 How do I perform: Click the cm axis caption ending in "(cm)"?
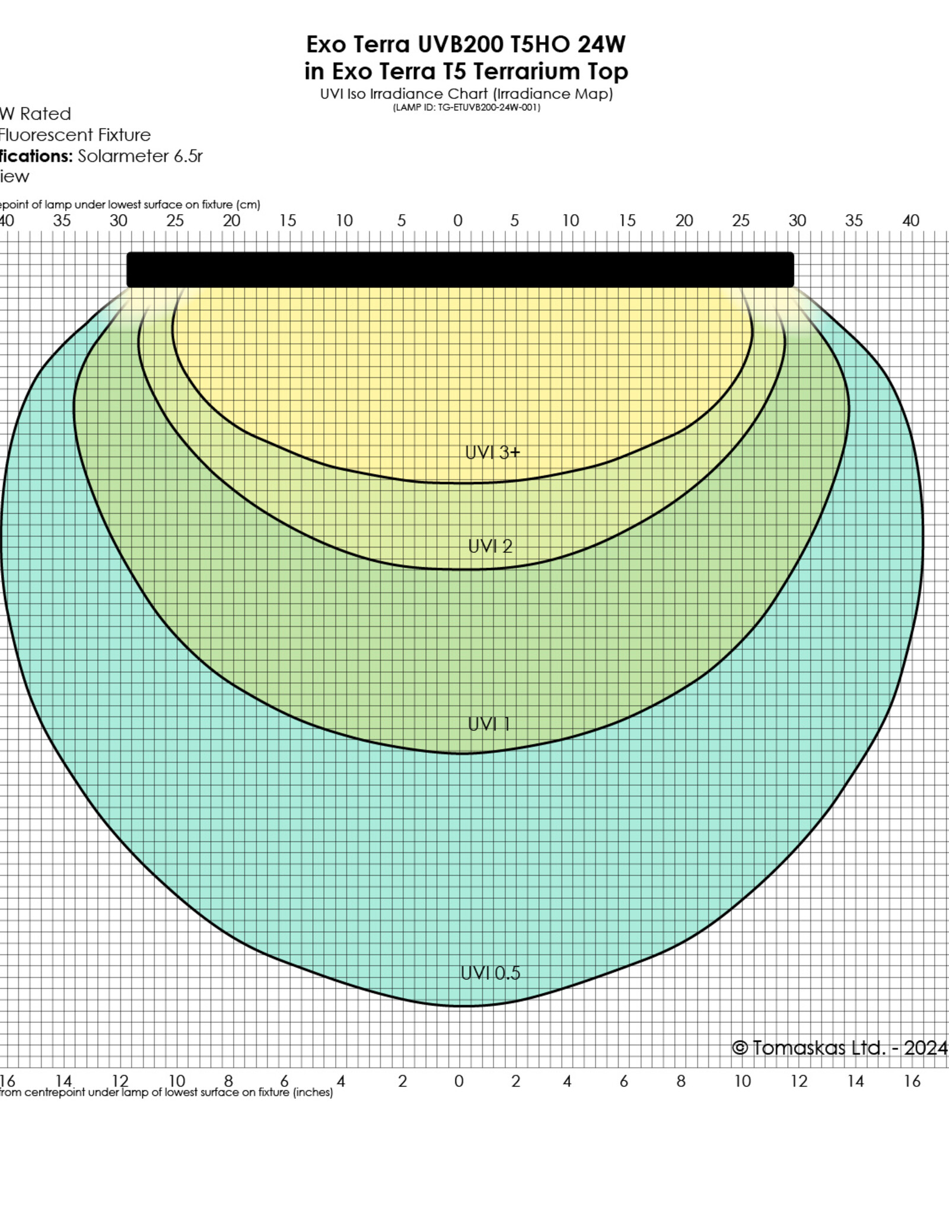130,205
